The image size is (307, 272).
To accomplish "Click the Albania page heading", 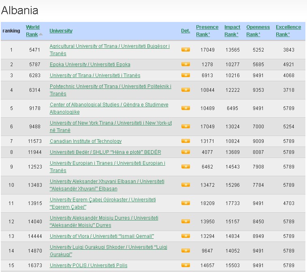I will point(19,11).
